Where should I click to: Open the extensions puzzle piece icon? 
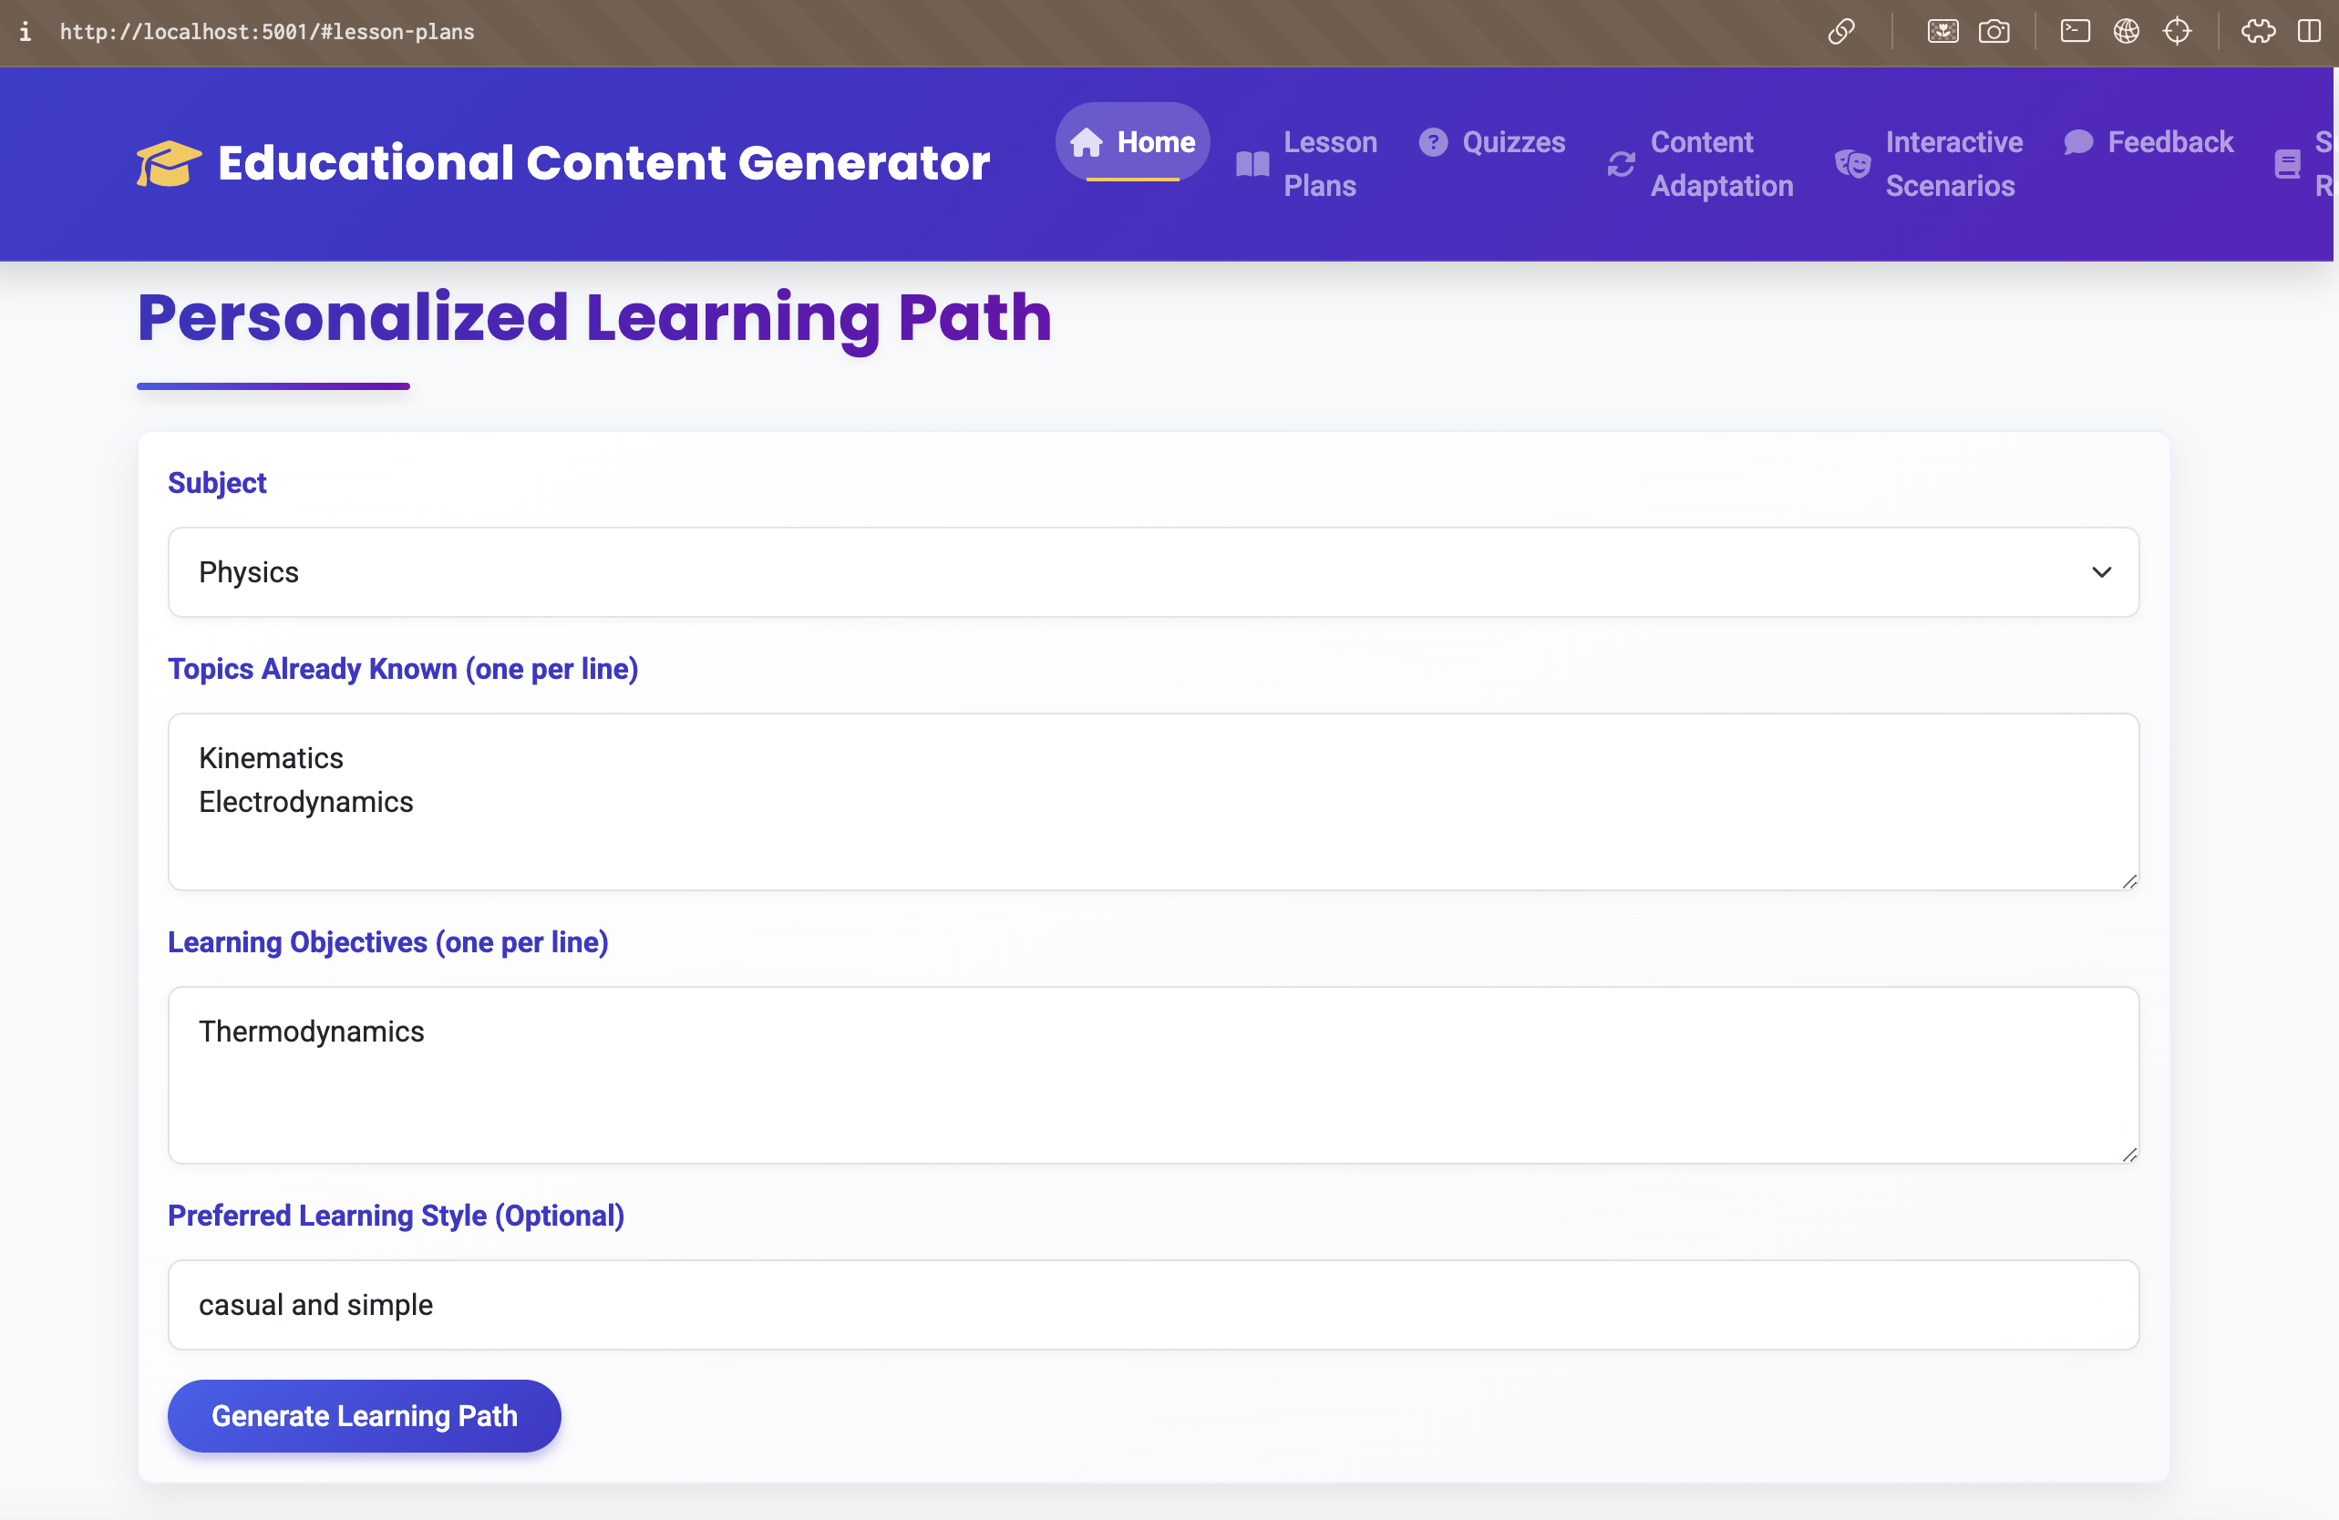[x=2258, y=32]
